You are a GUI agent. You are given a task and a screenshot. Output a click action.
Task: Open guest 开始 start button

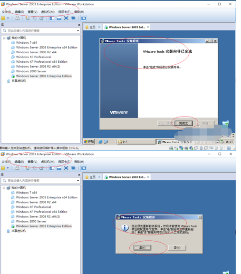89,142
